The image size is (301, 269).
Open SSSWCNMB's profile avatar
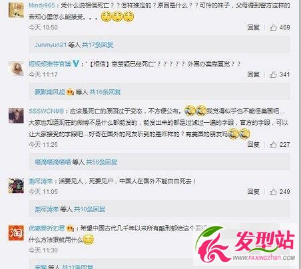click(x=16, y=116)
